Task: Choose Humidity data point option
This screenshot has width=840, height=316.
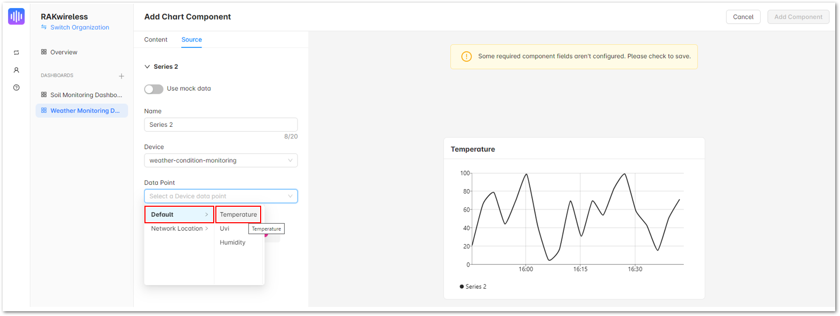Action: (x=232, y=242)
